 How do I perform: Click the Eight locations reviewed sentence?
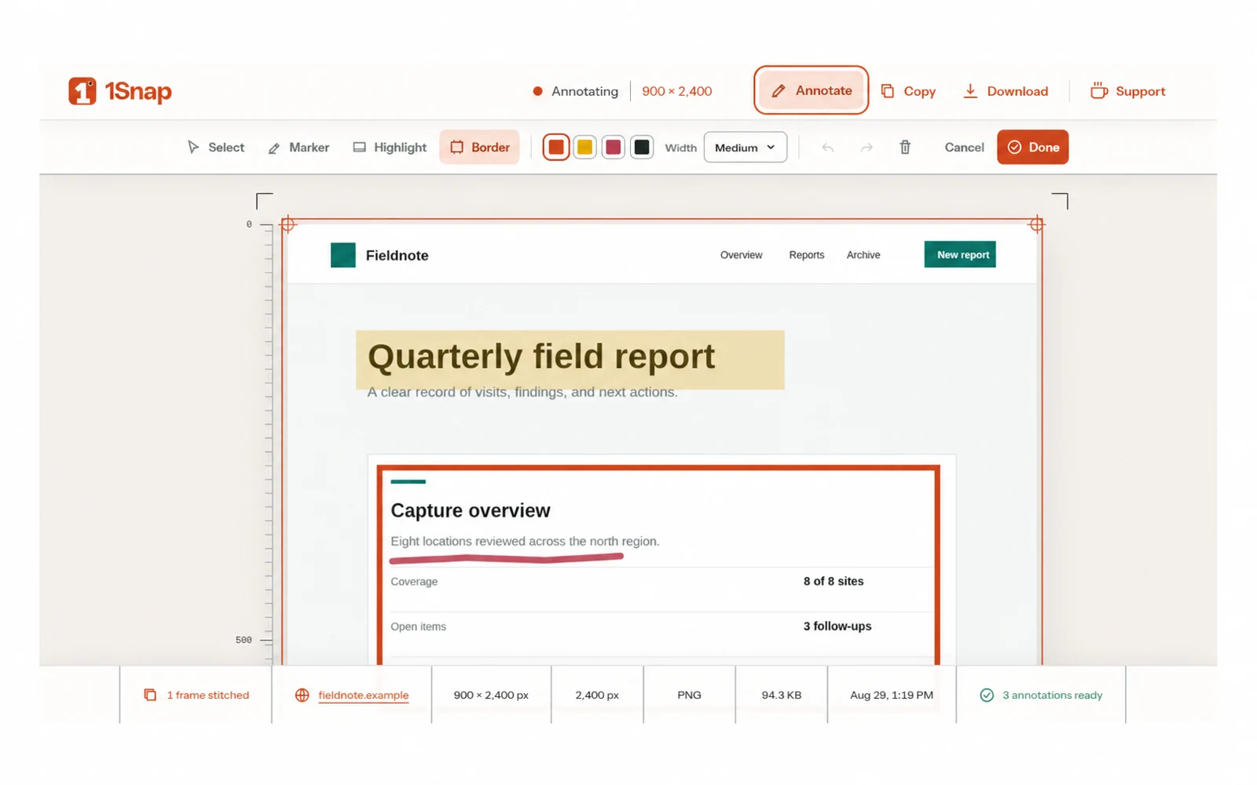525,541
